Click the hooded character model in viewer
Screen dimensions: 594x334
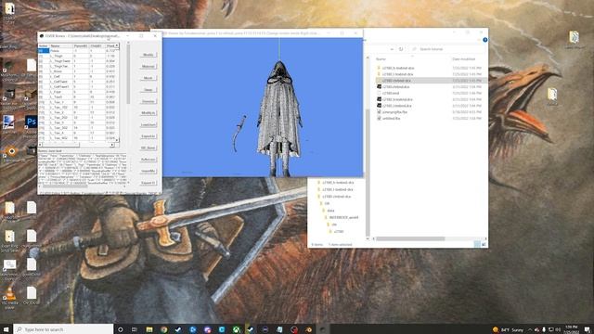click(279, 118)
